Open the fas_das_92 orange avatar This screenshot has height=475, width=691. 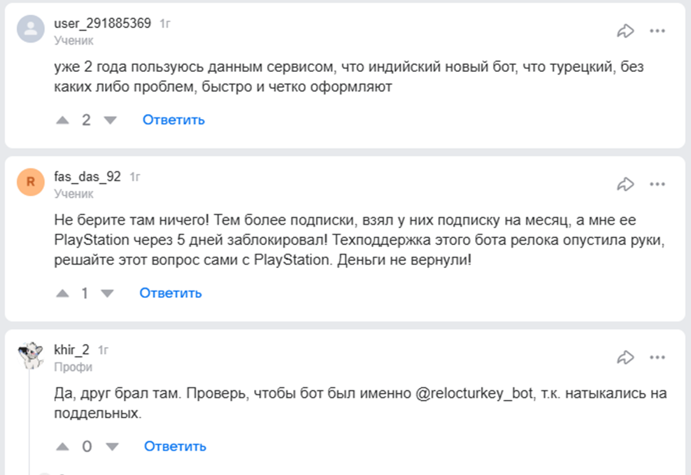(x=31, y=182)
